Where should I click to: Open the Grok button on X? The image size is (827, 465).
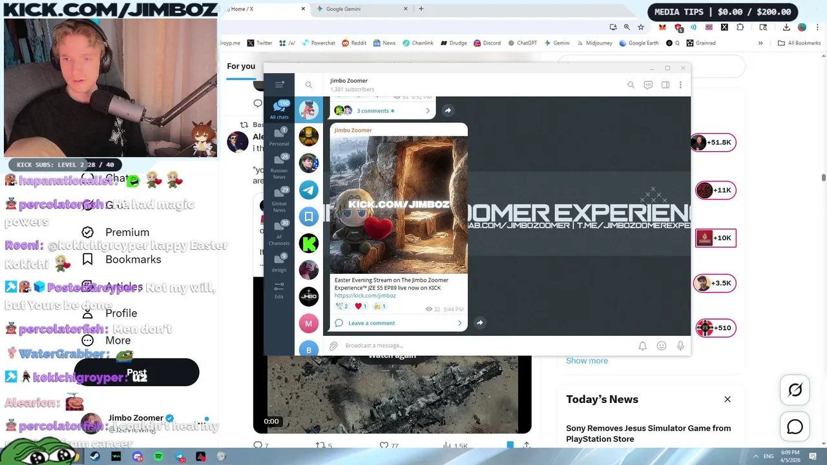point(795,390)
